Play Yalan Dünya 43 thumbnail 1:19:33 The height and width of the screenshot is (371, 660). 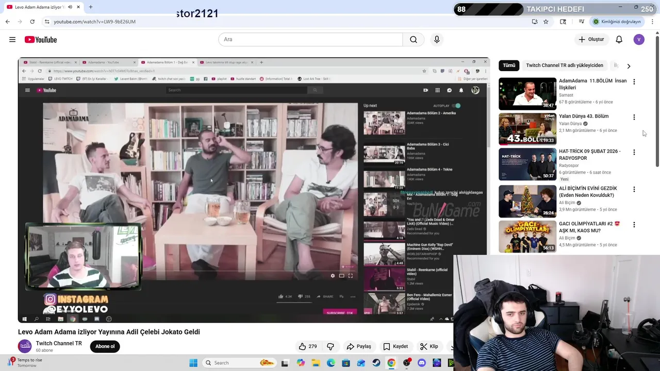tap(527, 129)
